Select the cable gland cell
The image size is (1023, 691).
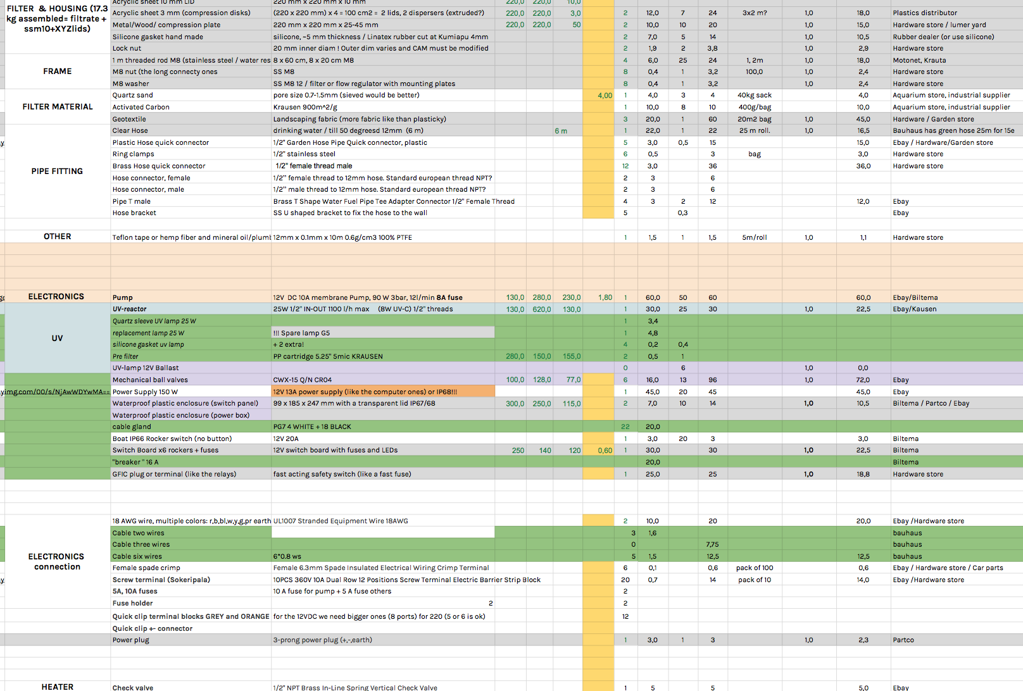coord(191,427)
